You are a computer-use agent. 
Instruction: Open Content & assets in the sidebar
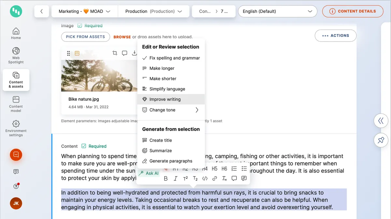(x=16, y=80)
